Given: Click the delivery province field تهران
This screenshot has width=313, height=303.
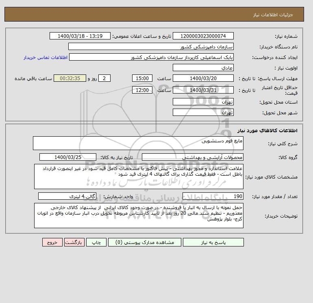Looking at the screenshot, I should coord(203,102).
